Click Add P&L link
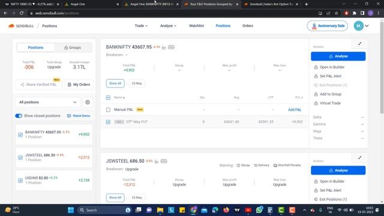Screen dimensions: 384x216 (295, 110)
